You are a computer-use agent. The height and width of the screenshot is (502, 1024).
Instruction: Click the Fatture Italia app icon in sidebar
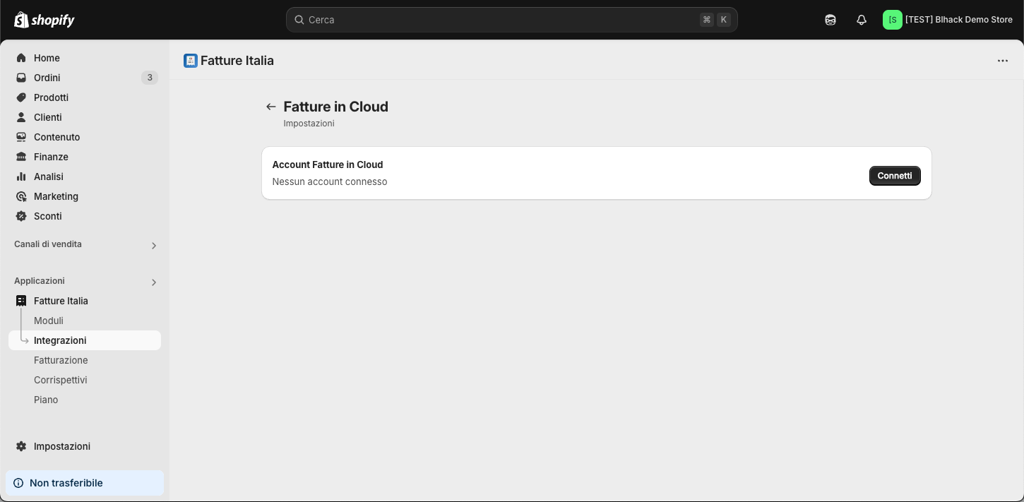coord(21,301)
